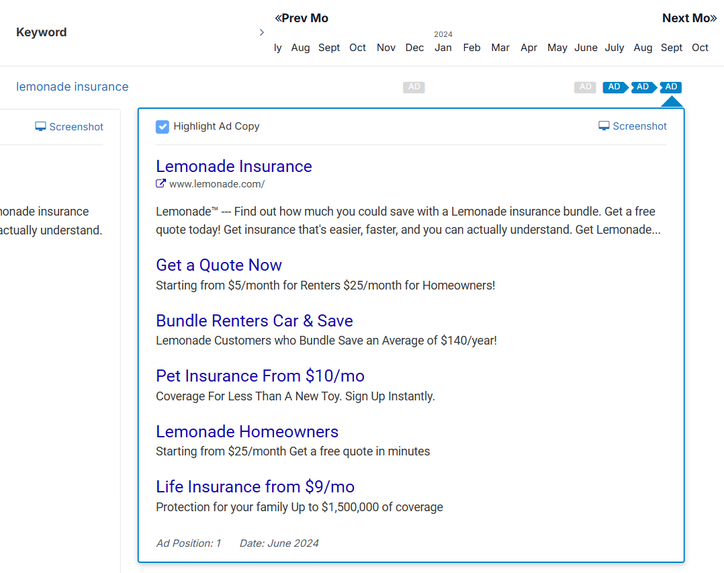This screenshot has height=573, width=724.
Task: Click external link icon beside www.lemonade.com
Action: (x=161, y=184)
